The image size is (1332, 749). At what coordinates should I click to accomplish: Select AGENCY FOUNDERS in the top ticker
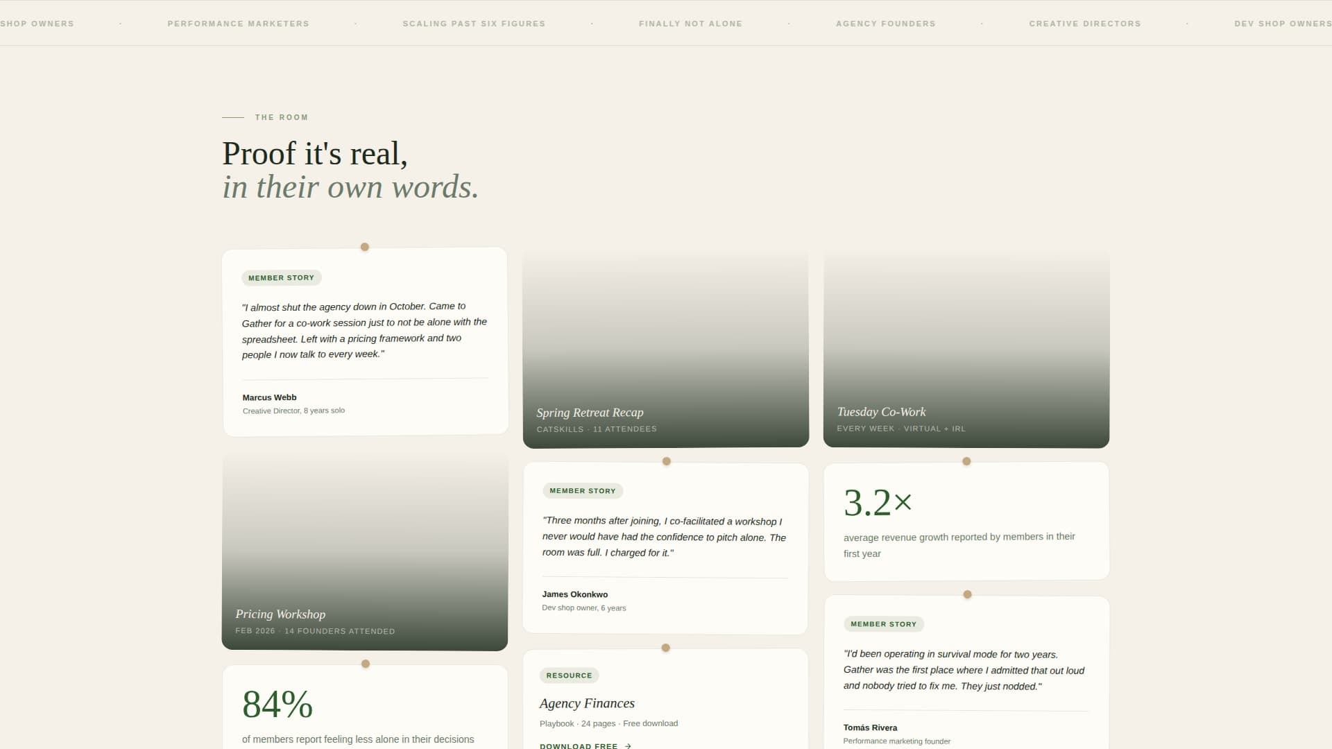click(x=885, y=23)
